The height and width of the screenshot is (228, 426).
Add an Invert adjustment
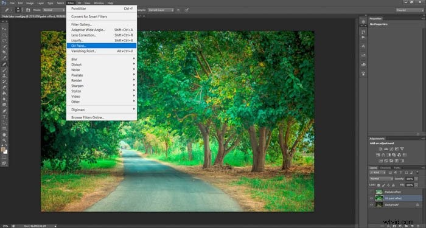point(380,161)
